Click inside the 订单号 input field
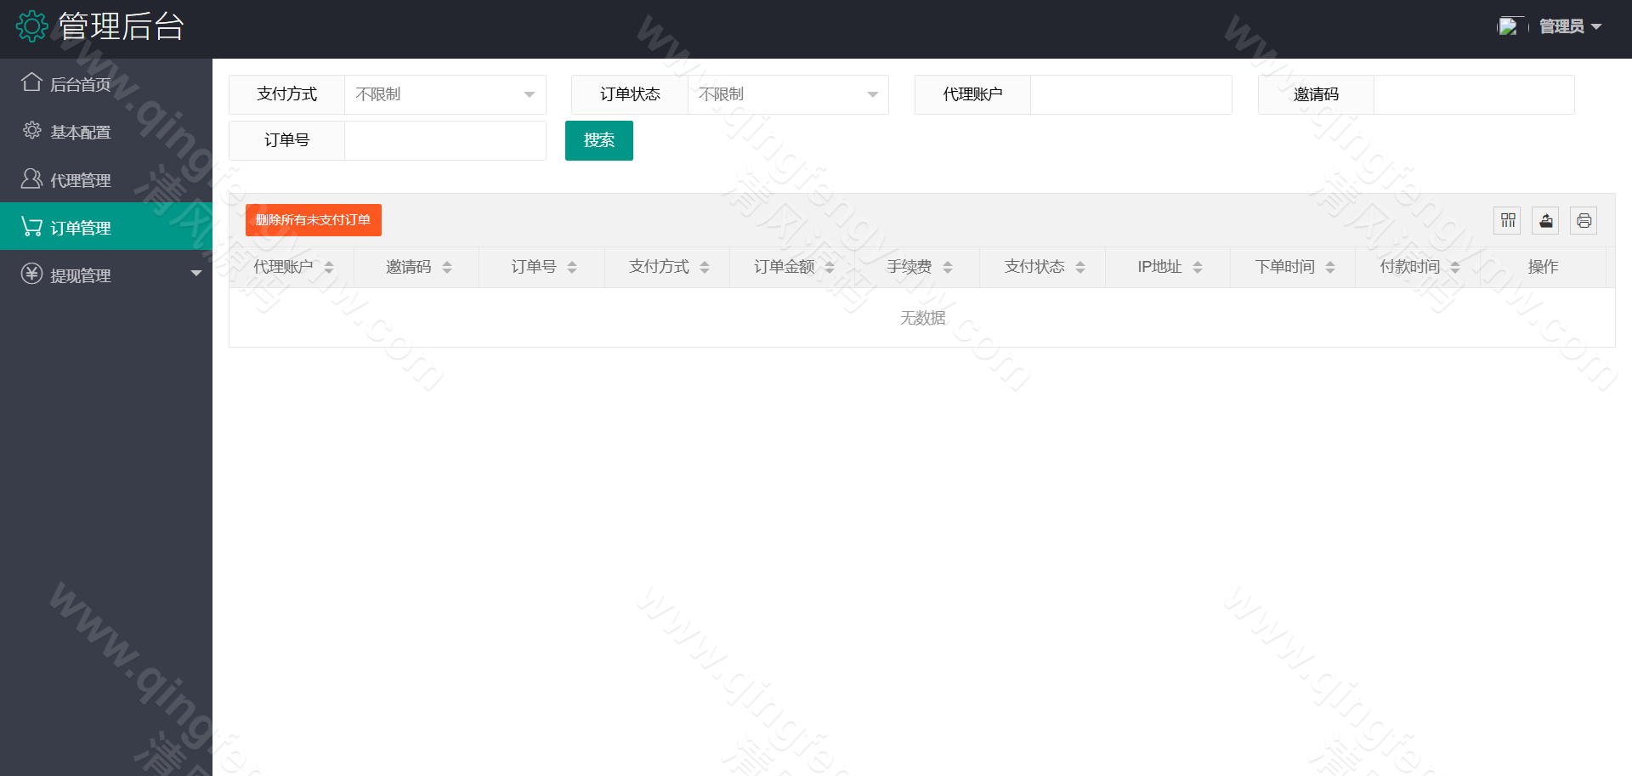This screenshot has width=1632, height=776. [445, 140]
